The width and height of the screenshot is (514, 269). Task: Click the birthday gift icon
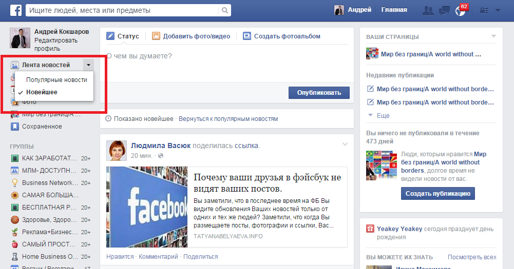pos(370,229)
